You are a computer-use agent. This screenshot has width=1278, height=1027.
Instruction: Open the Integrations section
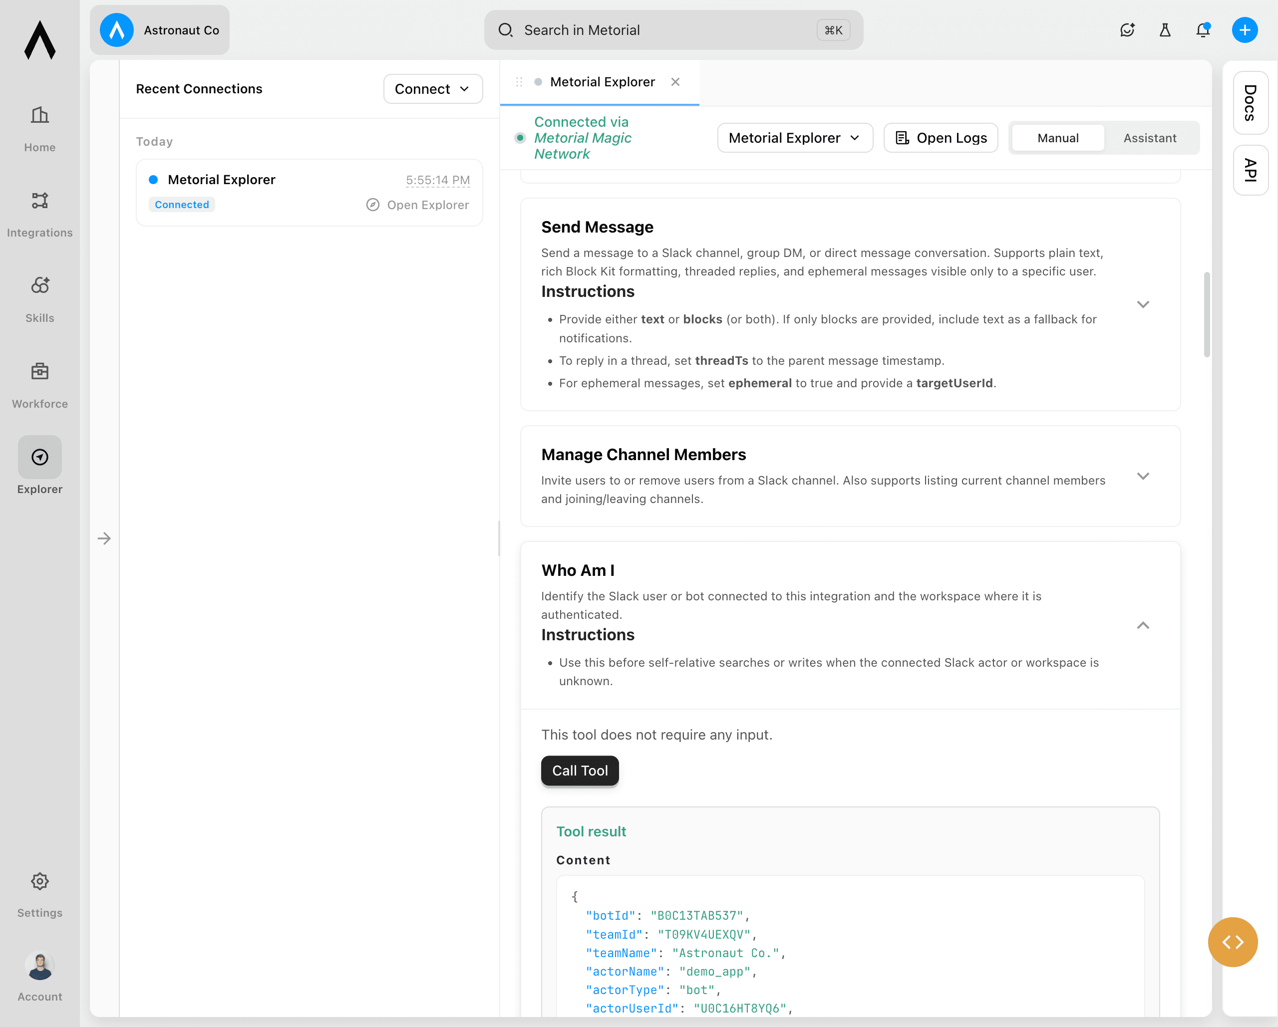pyautogui.click(x=40, y=215)
